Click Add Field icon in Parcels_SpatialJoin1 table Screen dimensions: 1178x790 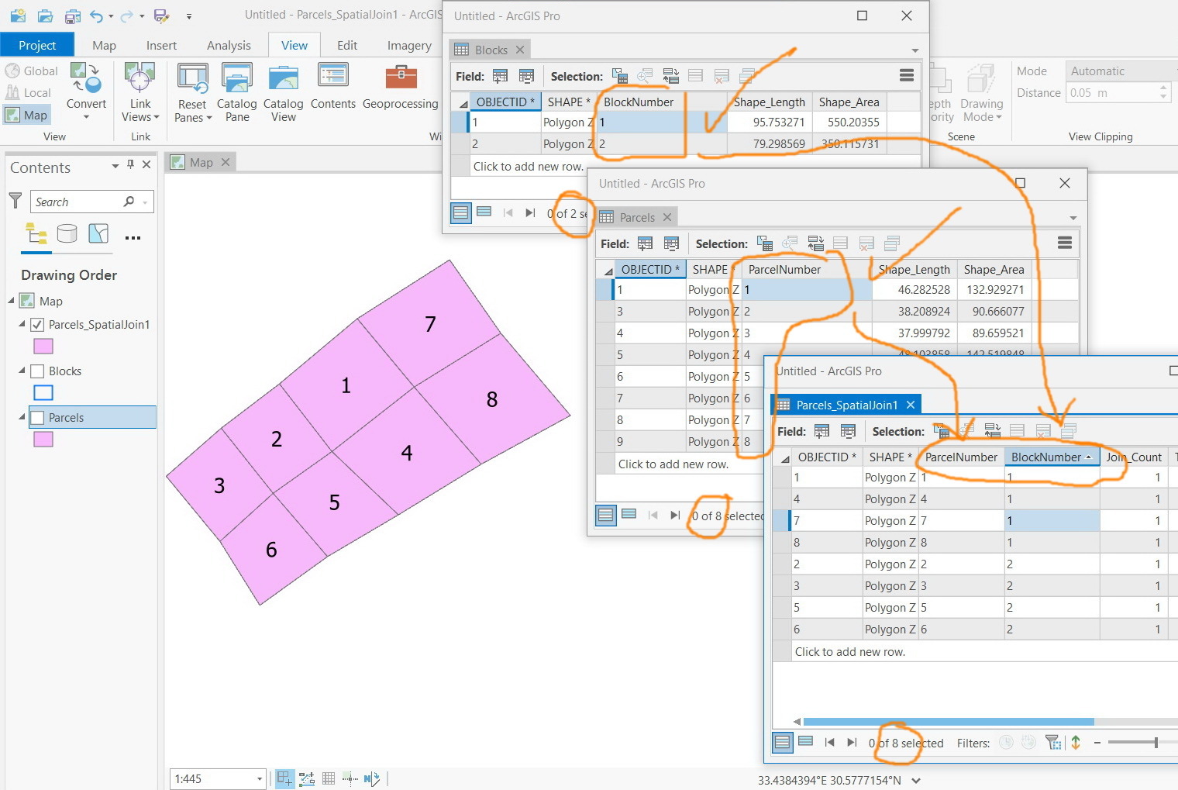pyautogui.click(x=822, y=431)
